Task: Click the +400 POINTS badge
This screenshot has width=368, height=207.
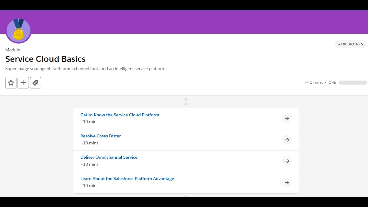Action: (350, 44)
